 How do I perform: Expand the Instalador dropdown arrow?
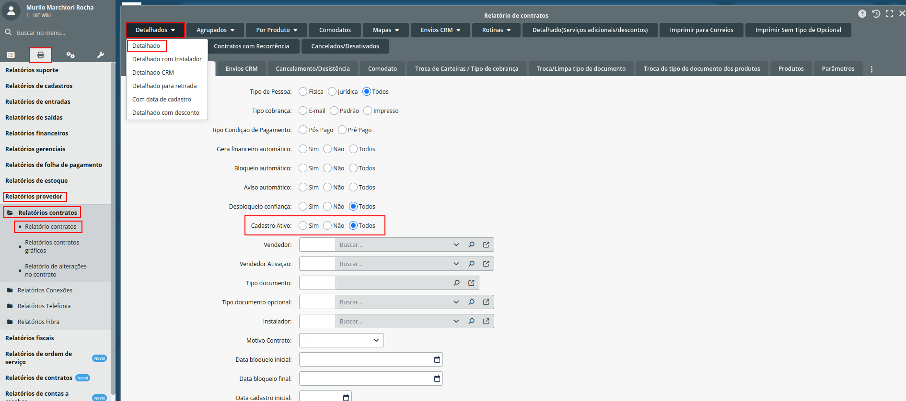pyautogui.click(x=456, y=321)
